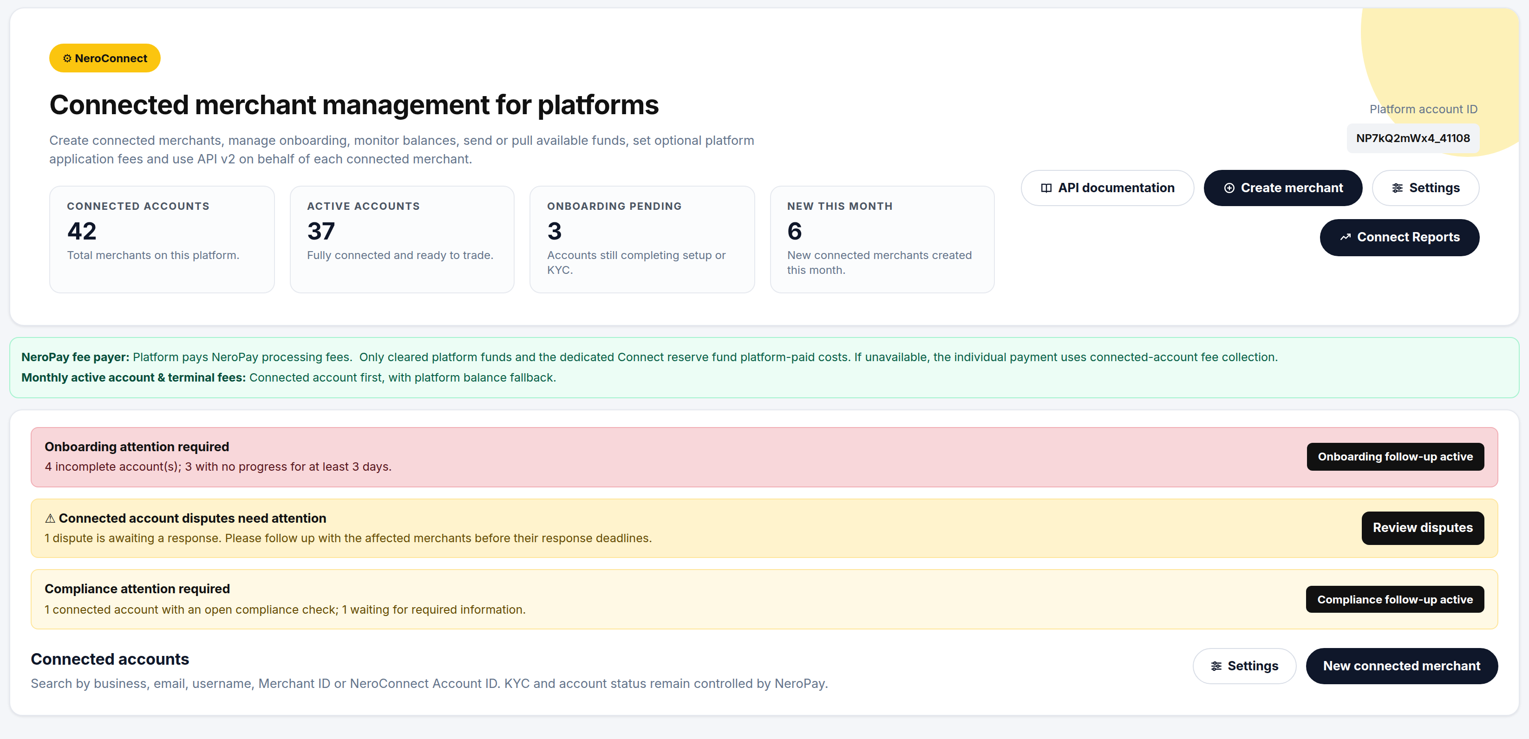Click the Active Accounts card showing 37
1529x739 pixels.
tap(402, 240)
